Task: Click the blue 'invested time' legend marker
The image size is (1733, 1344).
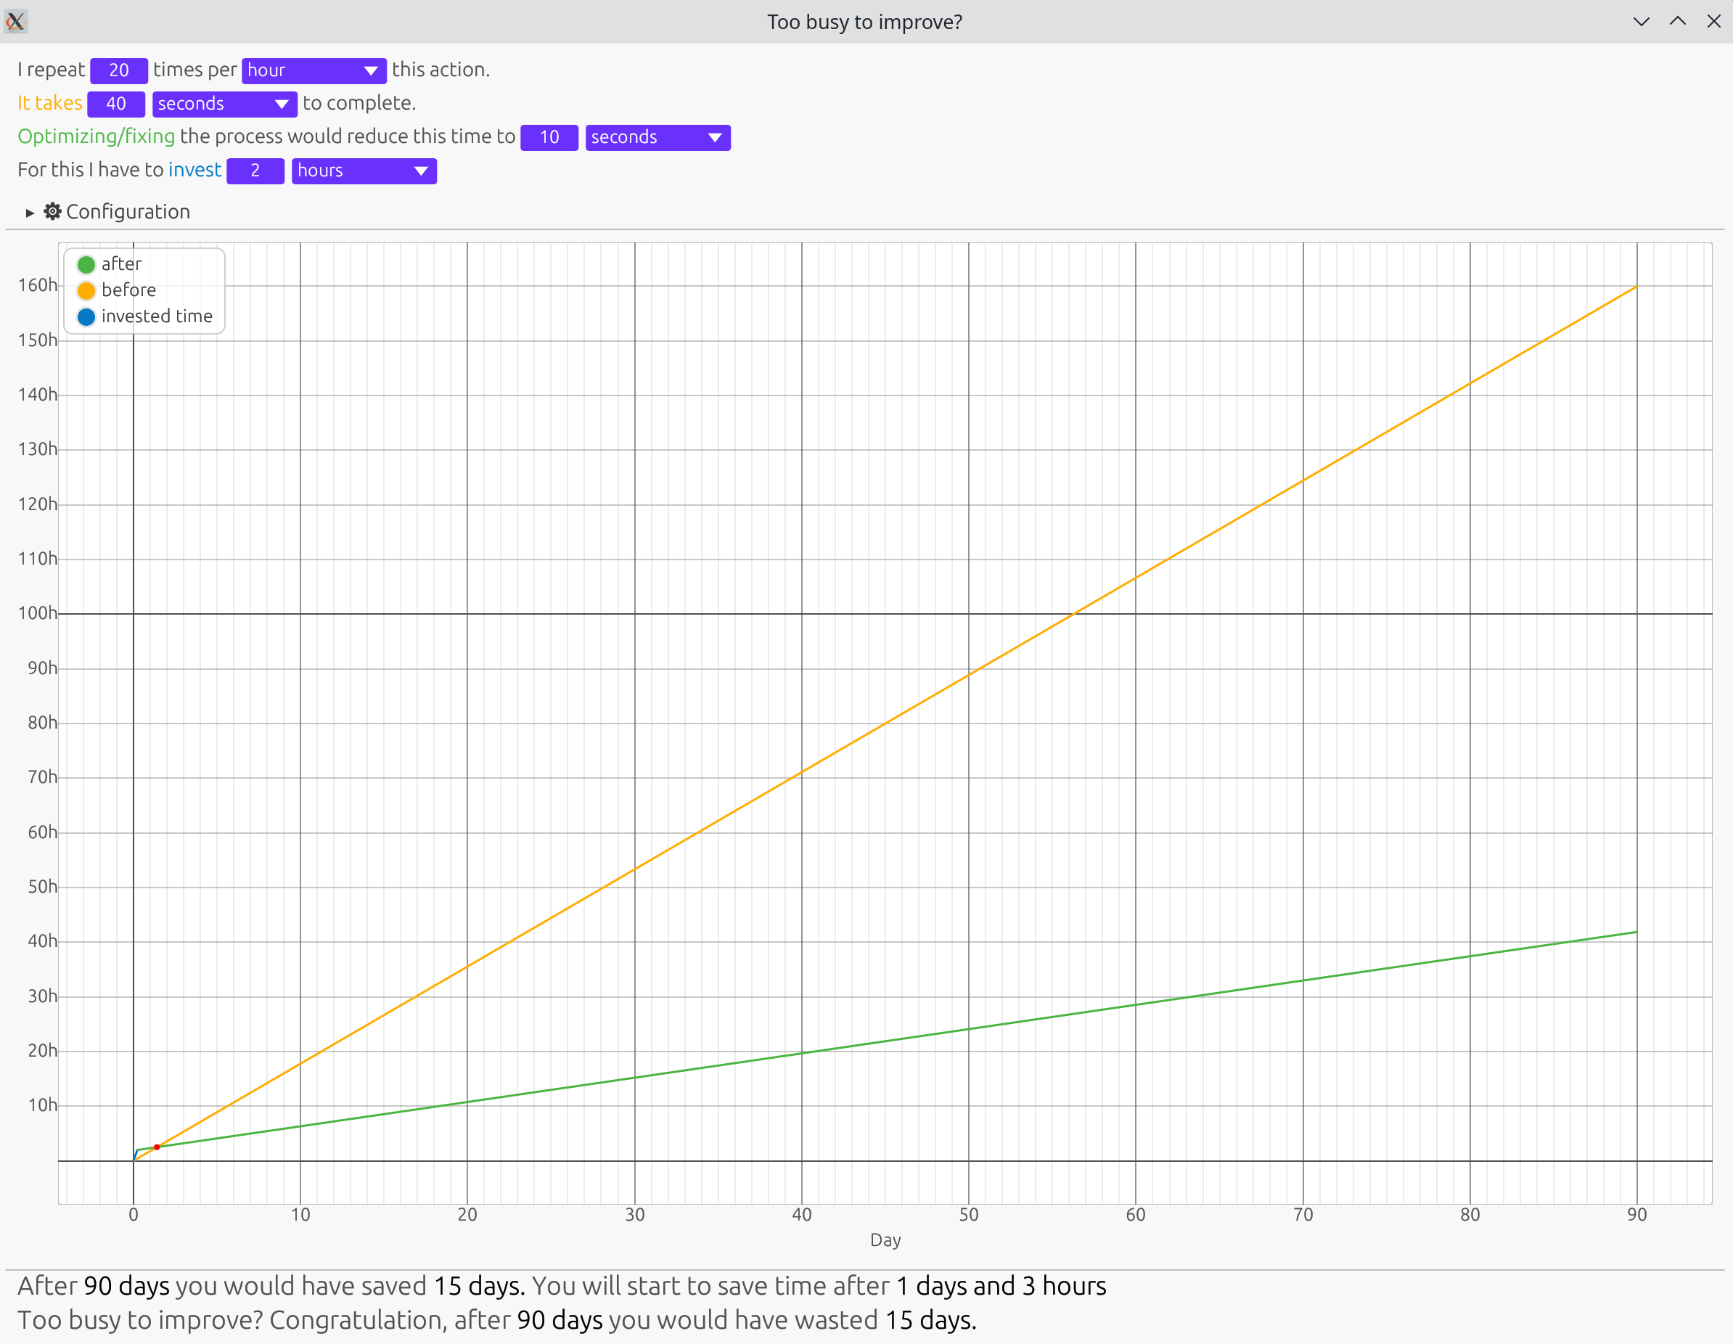Action: point(86,316)
